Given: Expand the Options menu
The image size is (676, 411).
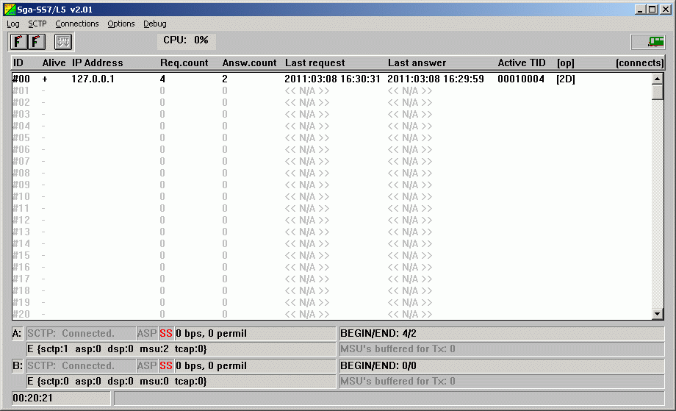Looking at the screenshot, I should pyautogui.click(x=121, y=24).
